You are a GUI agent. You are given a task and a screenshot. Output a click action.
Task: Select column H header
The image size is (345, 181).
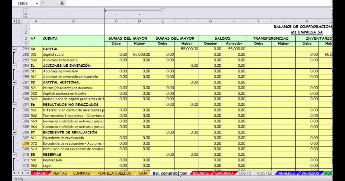[234, 21]
